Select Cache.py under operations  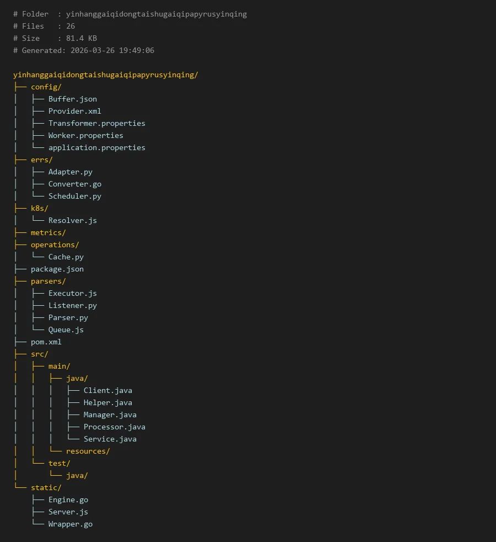(66, 257)
